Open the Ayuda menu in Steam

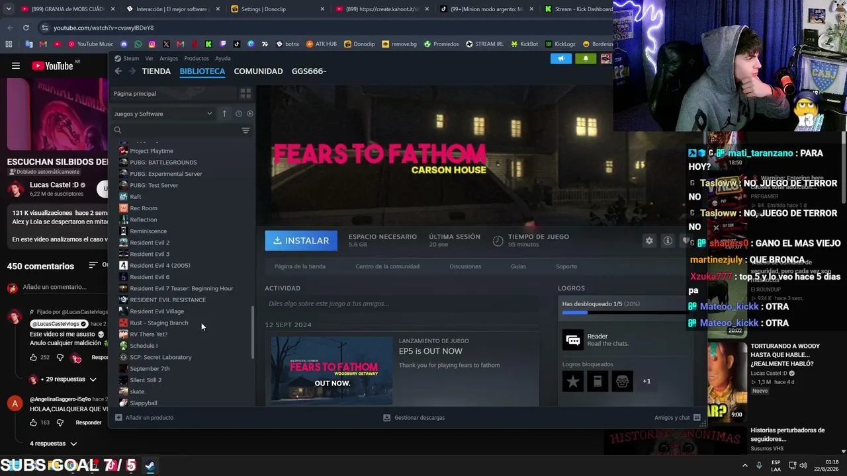pyautogui.click(x=223, y=58)
